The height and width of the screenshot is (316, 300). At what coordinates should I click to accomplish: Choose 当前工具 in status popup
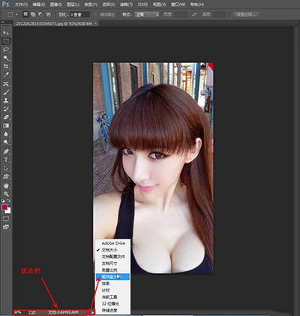113,297
